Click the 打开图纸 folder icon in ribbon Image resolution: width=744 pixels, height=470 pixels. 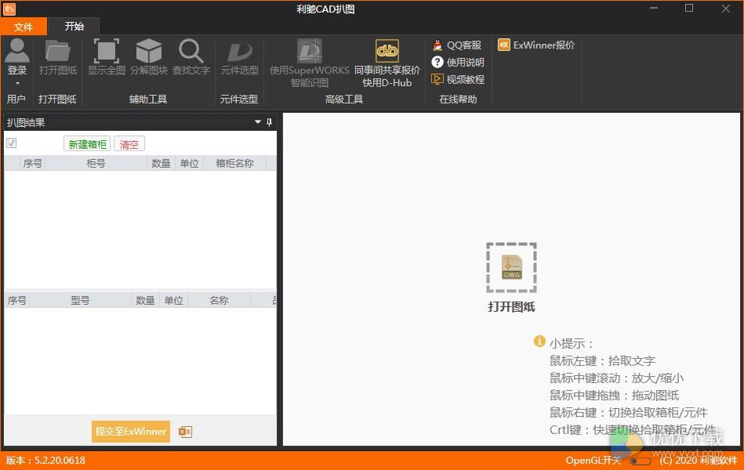(58, 51)
